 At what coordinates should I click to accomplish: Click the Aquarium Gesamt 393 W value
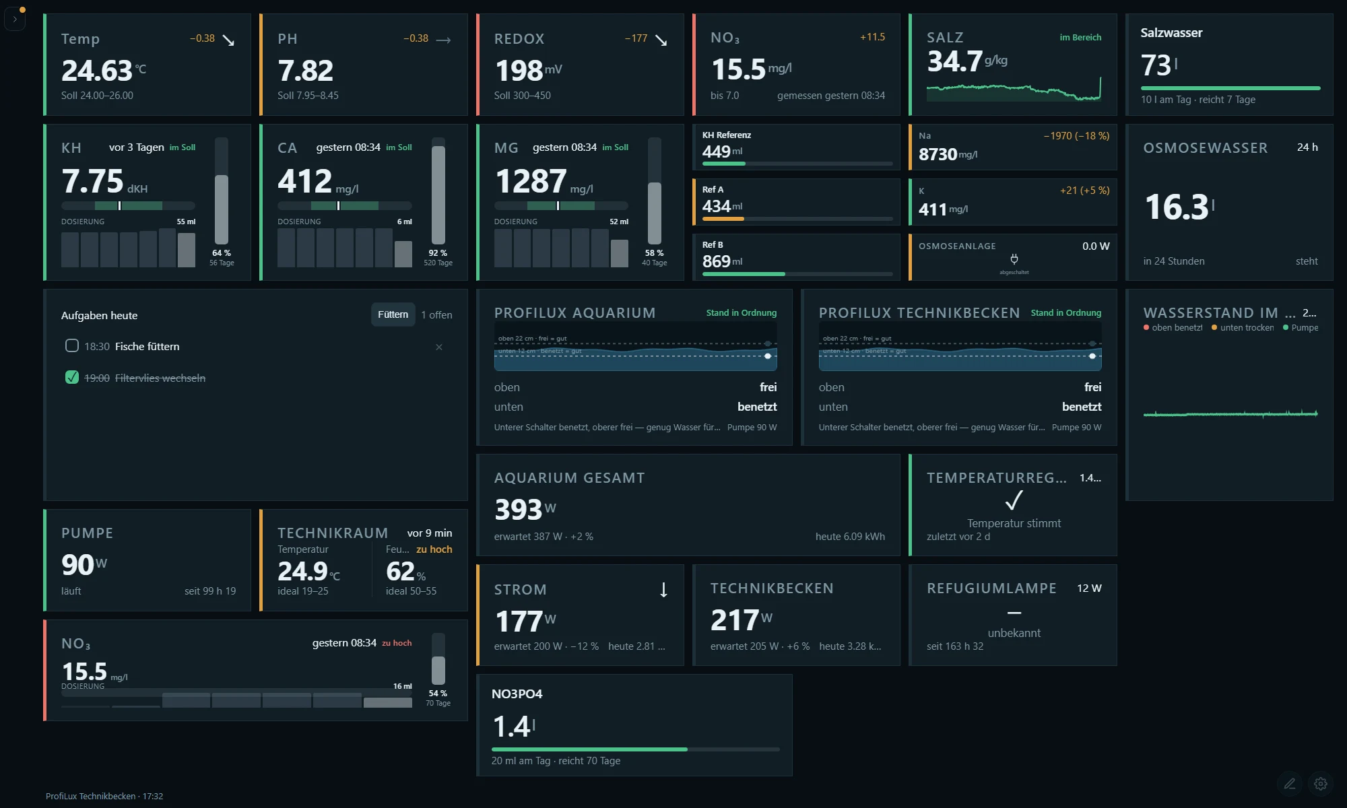(525, 510)
